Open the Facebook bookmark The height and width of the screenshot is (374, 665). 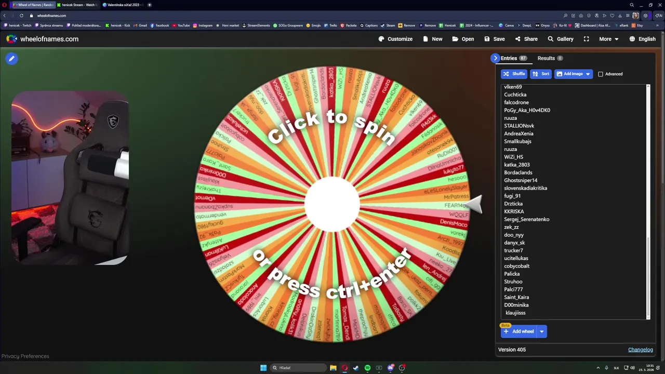[159, 25]
